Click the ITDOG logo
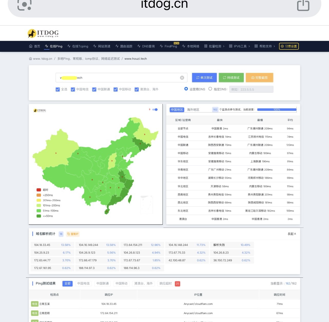329x322 pixels. coord(43,33)
